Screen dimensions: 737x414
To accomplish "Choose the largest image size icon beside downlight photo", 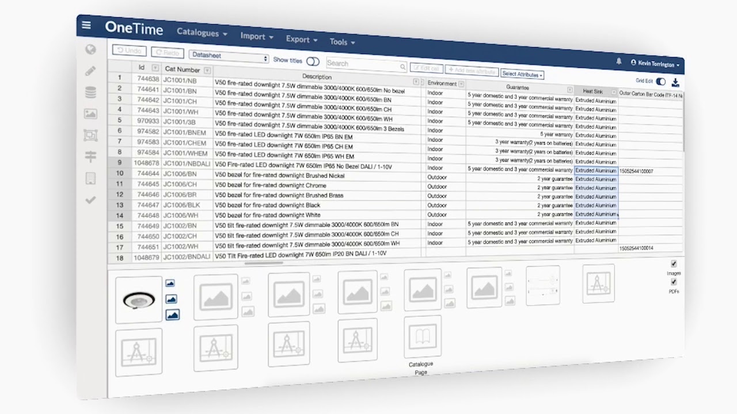I will click(172, 315).
